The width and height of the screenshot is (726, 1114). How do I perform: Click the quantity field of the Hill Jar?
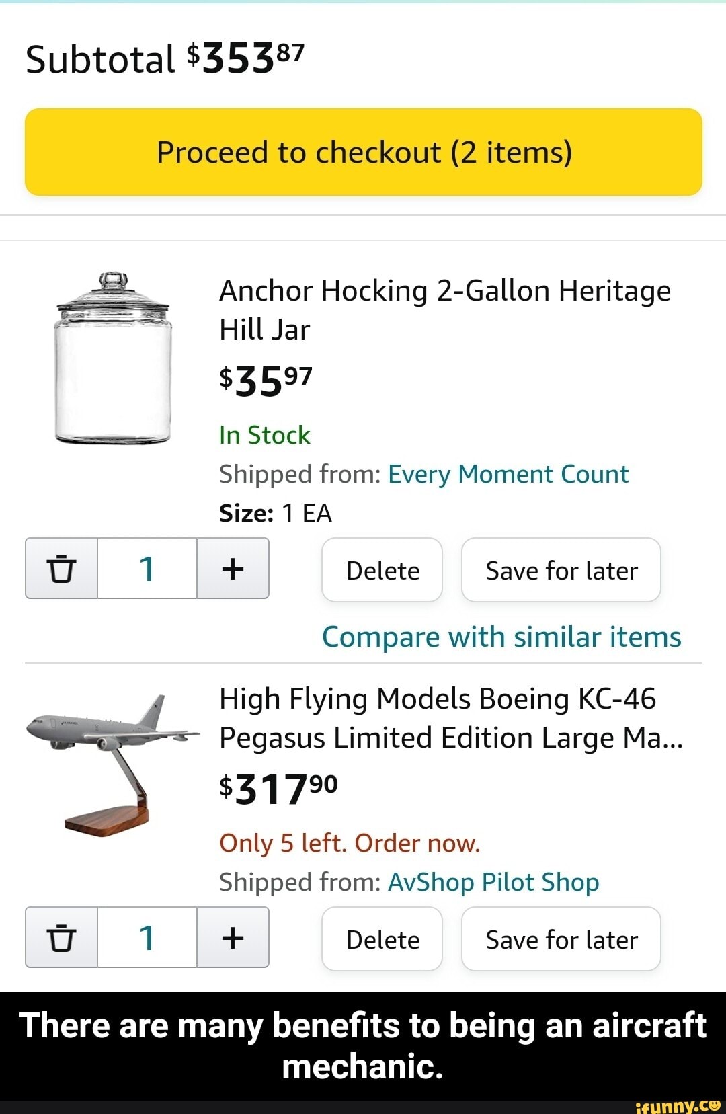point(147,569)
